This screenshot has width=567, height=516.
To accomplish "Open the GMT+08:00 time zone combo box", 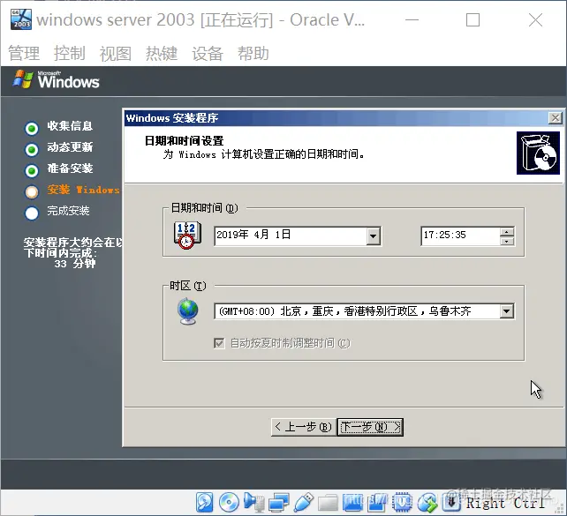I will pyautogui.click(x=365, y=311).
